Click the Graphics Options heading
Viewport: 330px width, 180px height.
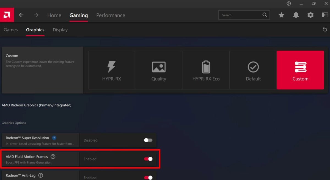point(14,123)
